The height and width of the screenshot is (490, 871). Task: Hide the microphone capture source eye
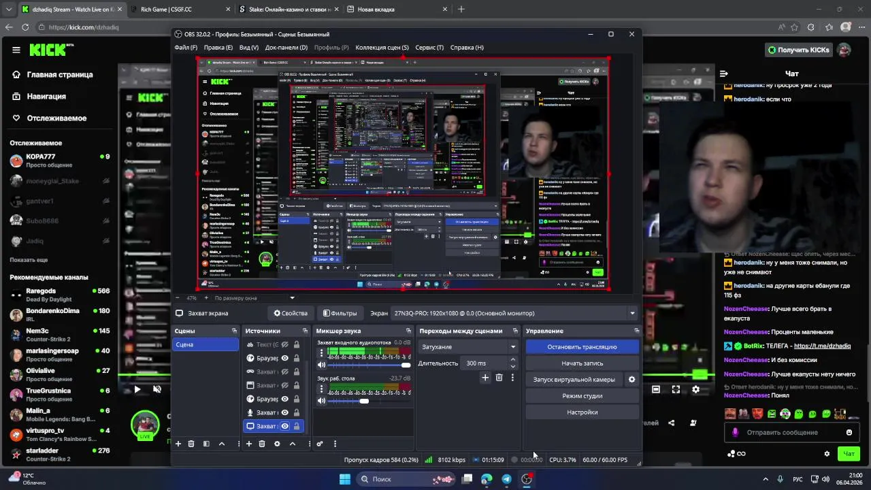coord(285,412)
